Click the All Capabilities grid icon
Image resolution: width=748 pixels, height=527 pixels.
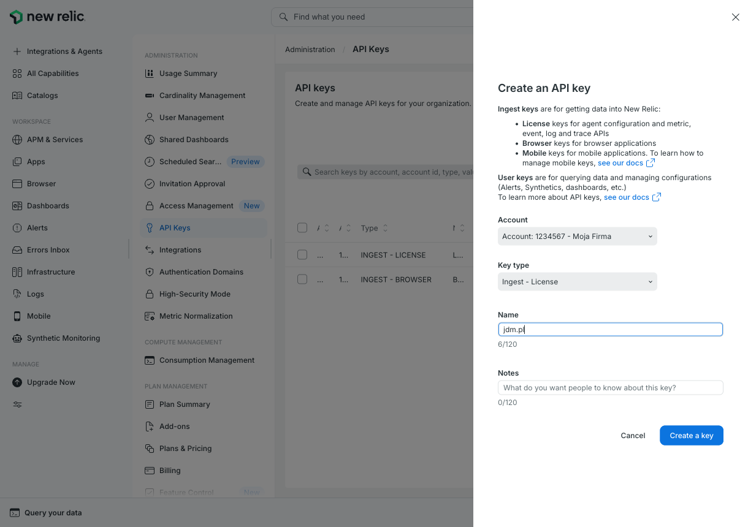pyautogui.click(x=17, y=74)
